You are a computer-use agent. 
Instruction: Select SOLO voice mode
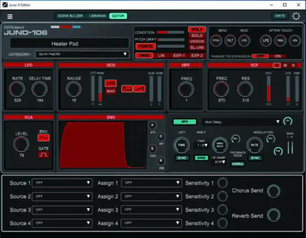click(197, 36)
